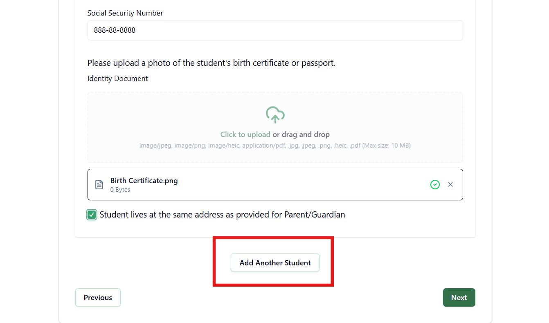Open file picker via "Click to upload" link

point(245,135)
